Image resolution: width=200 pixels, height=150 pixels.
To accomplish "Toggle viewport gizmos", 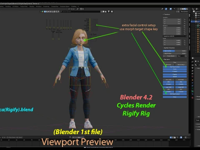I will click(166, 9).
